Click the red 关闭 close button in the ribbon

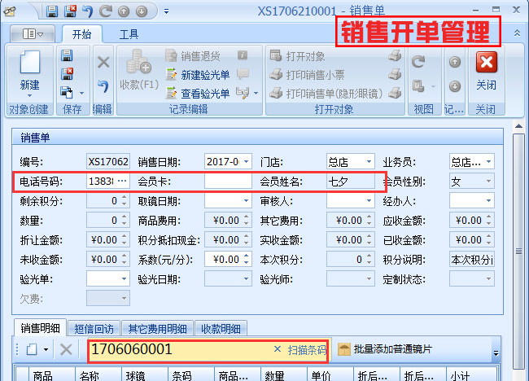[x=486, y=71]
